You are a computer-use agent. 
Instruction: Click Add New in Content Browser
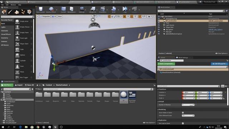pos(7,85)
